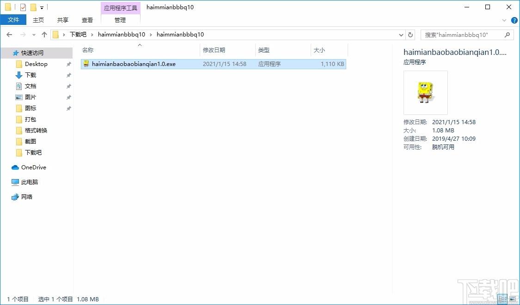
Task: Go up one folder level
Action: pyautogui.click(x=44, y=35)
